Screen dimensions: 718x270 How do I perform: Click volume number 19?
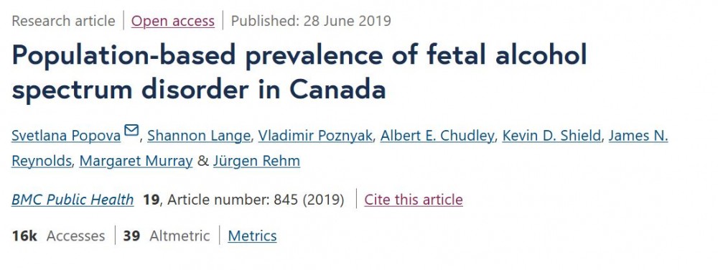[151, 200]
